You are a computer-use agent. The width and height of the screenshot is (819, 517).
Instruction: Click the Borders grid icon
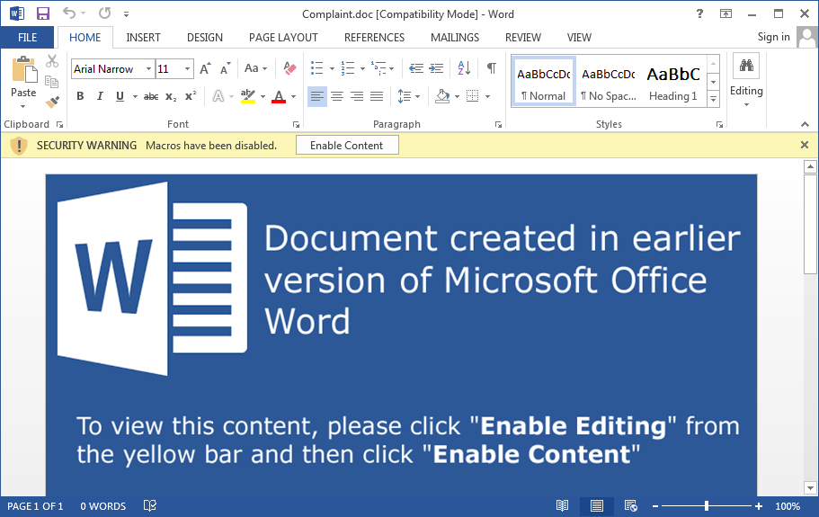tap(472, 96)
